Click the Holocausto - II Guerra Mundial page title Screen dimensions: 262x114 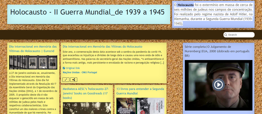pos(88,12)
